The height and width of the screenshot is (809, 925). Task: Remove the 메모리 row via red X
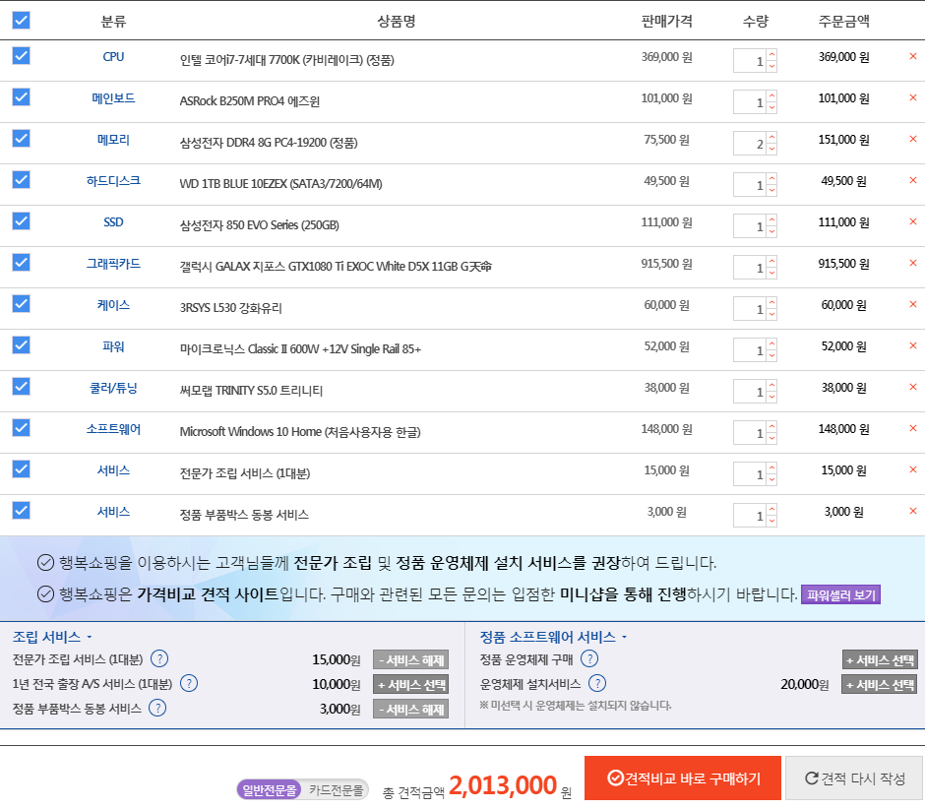point(912,139)
